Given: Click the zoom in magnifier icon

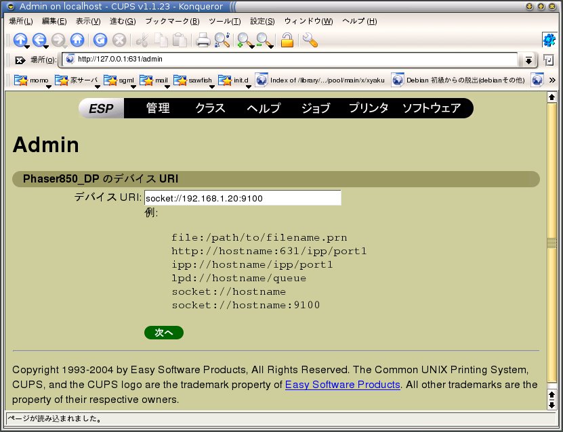Looking at the screenshot, I should tap(244, 40).
